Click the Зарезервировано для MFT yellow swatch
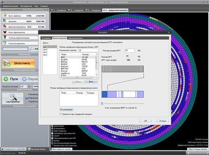Screen dimensions: 209x155 tap(52, 138)
